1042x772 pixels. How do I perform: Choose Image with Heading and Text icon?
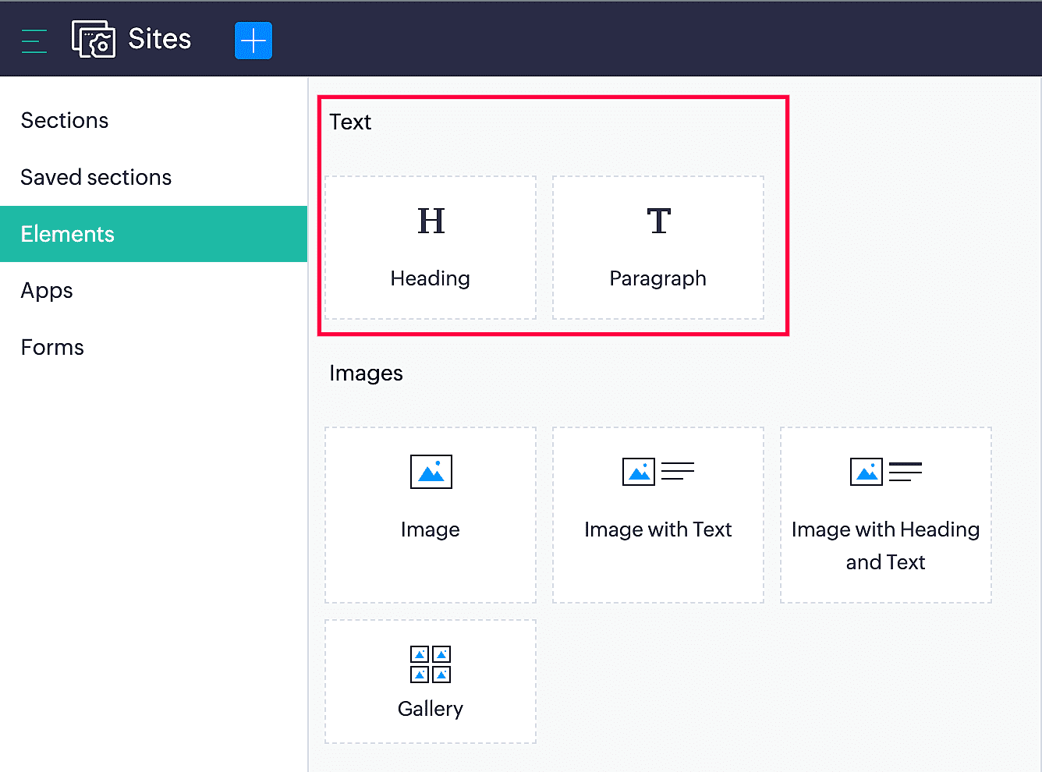point(885,472)
